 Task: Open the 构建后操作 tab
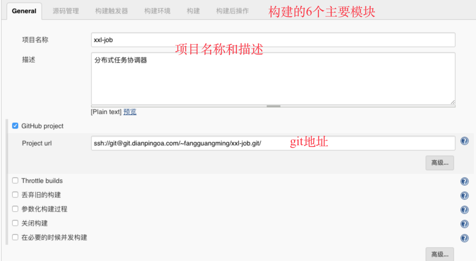(x=232, y=11)
